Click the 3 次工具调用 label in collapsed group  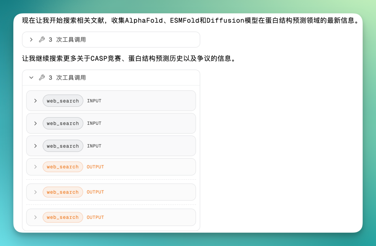(67, 40)
